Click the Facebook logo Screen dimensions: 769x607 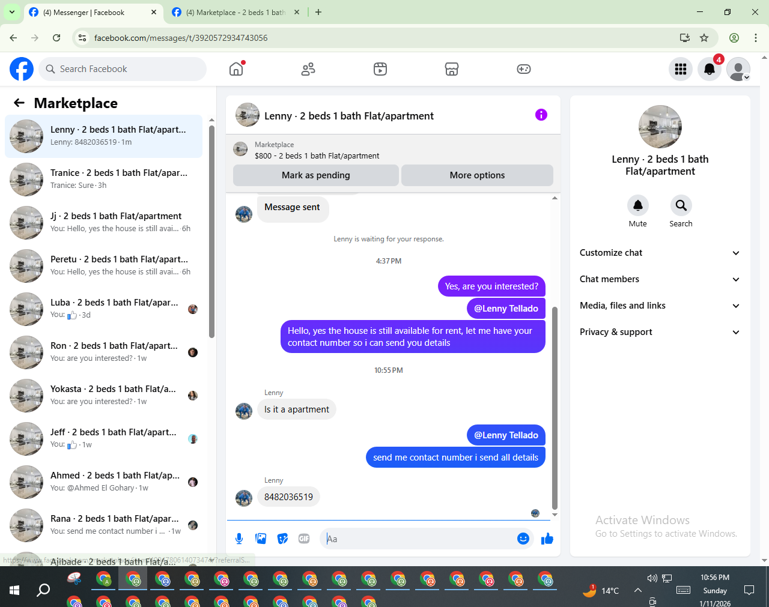[x=22, y=69]
